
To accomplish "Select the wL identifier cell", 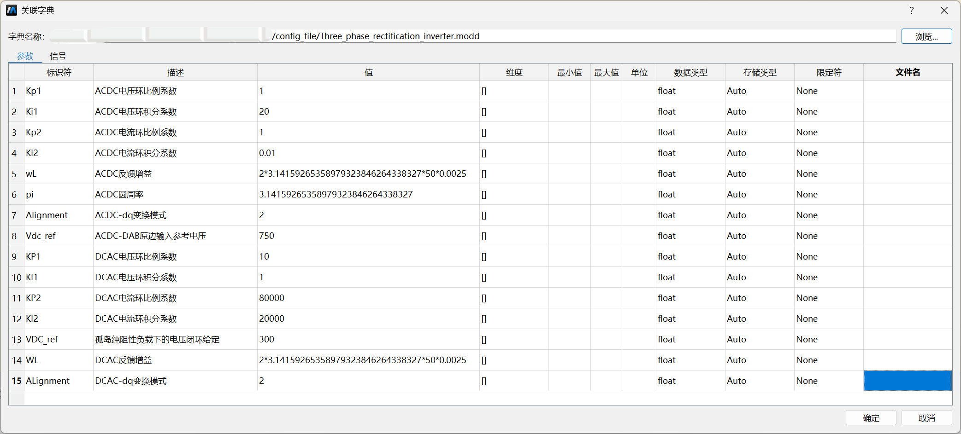I will [x=59, y=174].
